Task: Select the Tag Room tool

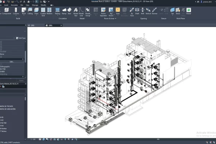Action: tap(111, 12)
